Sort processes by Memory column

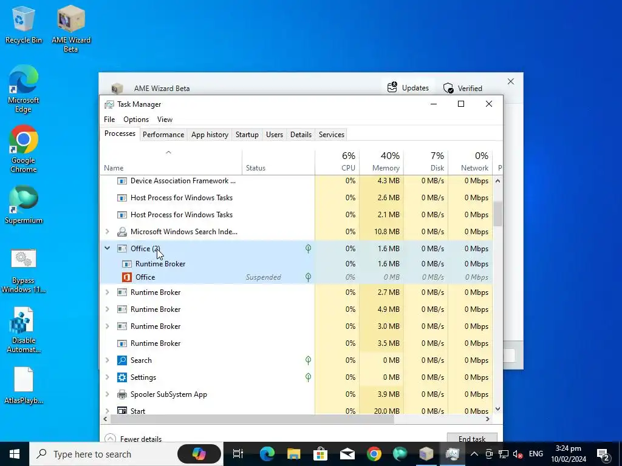point(381,163)
